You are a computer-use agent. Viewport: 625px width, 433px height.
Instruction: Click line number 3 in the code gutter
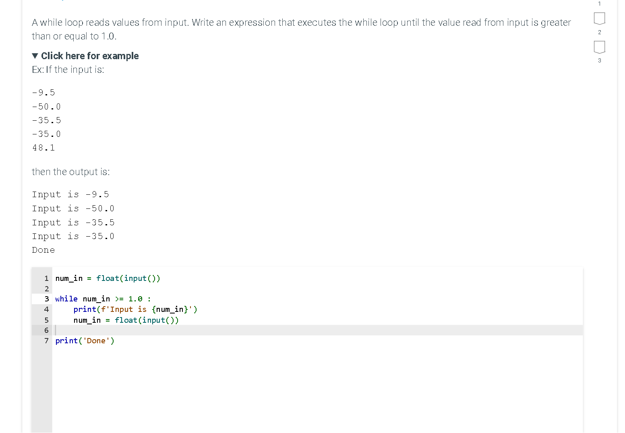(x=46, y=299)
